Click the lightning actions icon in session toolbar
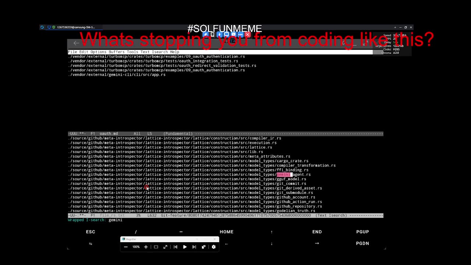Viewport: 471px width, 265px height. 219,35
